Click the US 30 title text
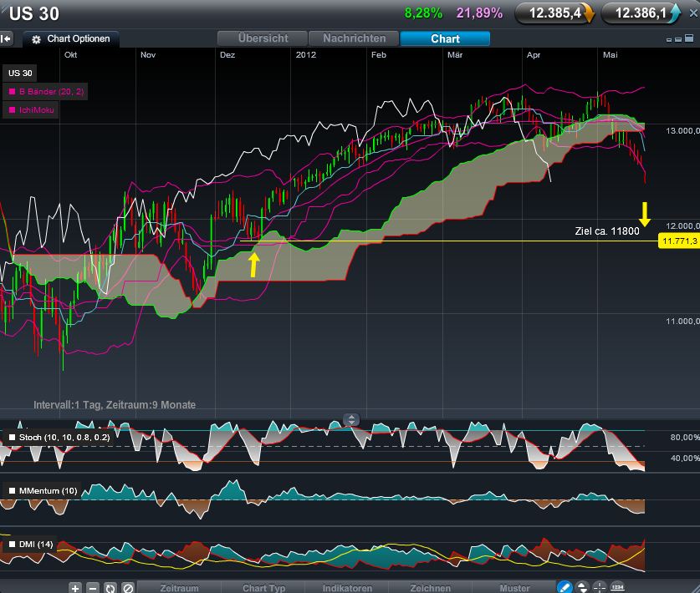The height and width of the screenshot is (593, 700). (x=34, y=13)
